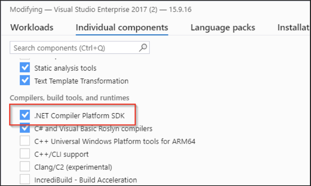Select the Individual components tab
The width and height of the screenshot is (311, 186).
point(122,28)
